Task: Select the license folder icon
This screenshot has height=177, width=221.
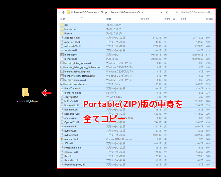Action: point(62,34)
